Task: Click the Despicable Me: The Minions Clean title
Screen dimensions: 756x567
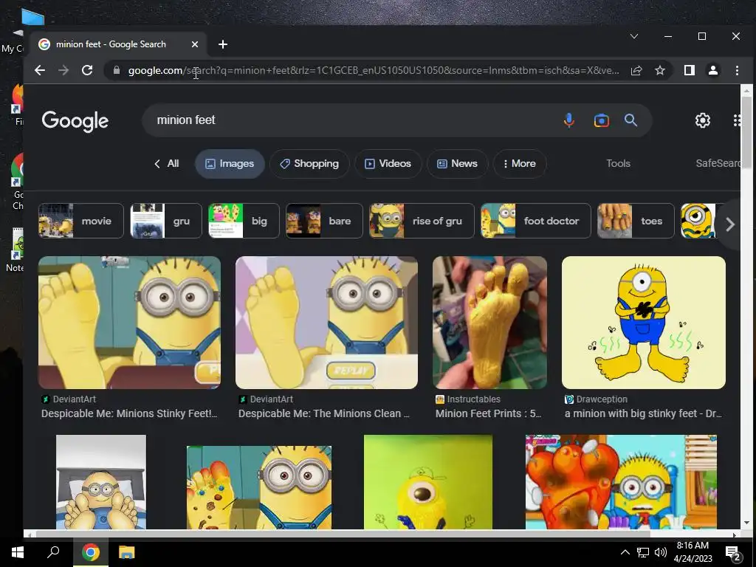Action: tap(324, 413)
